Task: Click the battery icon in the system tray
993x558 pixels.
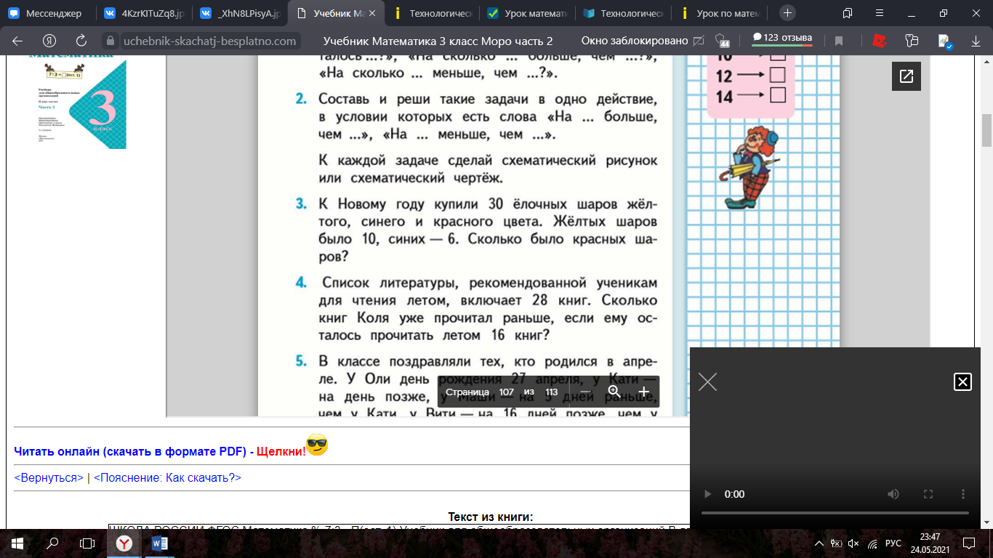Action: click(837, 543)
